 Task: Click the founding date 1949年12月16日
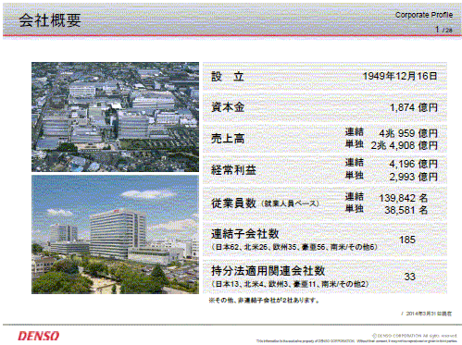click(400, 76)
